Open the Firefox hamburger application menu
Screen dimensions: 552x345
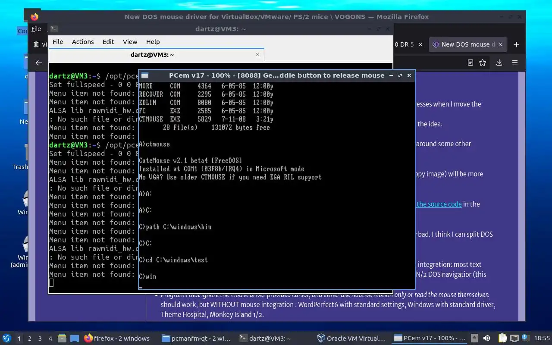point(515,63)
